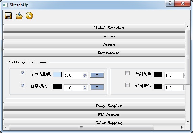Open the black 折射颜色 color swatch

click(158, 87)
